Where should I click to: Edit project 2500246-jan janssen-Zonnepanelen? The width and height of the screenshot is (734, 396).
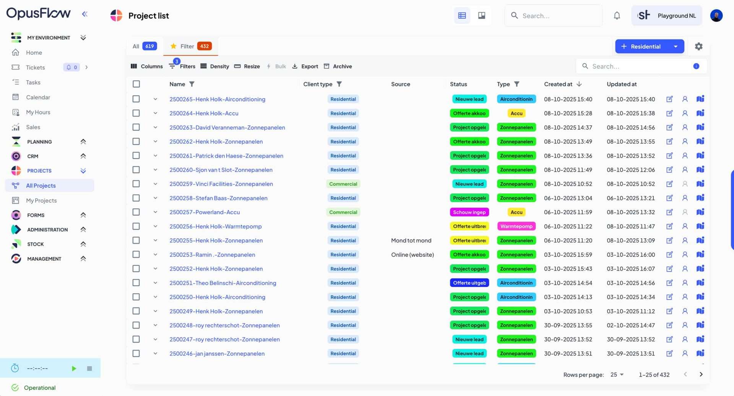point(669,354)
